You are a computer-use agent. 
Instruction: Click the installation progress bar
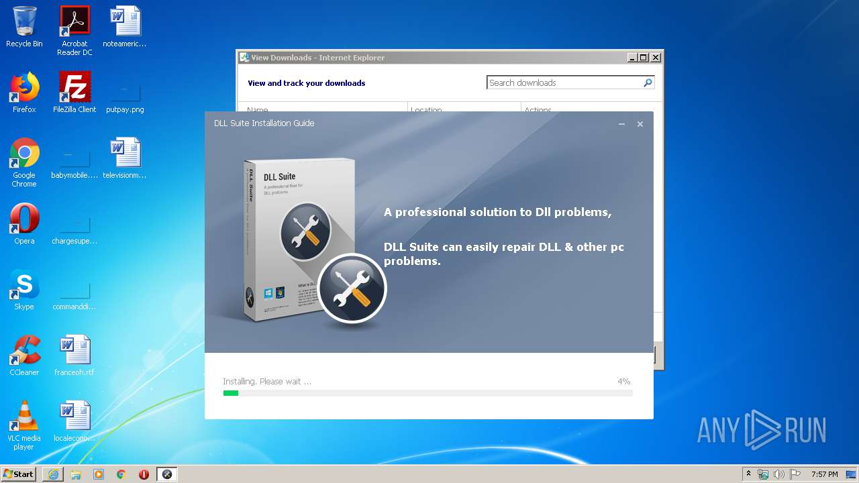point(428,393)
